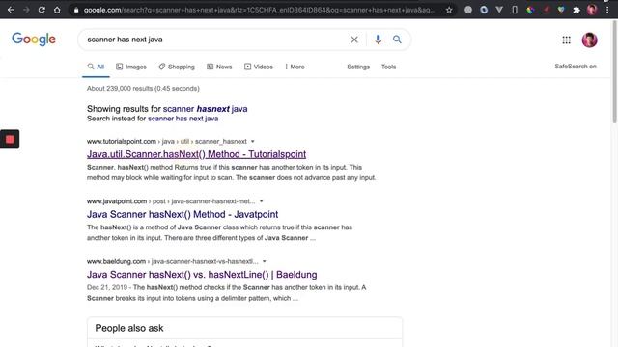Click the heart-shaped extension icon
The width and height of the screenshot is (618, 347).
pos(561,10)
